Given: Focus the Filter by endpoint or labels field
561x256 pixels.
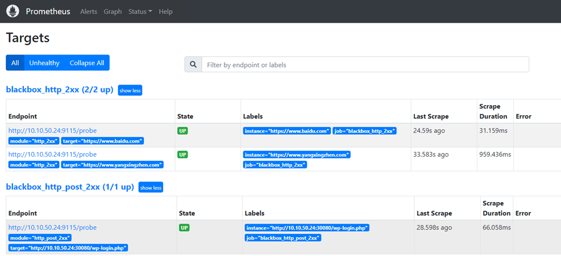Looking at the screenshot, I should [x=365, y=65].
